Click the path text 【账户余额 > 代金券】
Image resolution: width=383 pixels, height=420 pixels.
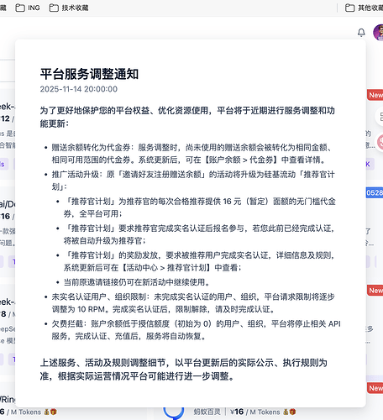click(x=241, y=160)
